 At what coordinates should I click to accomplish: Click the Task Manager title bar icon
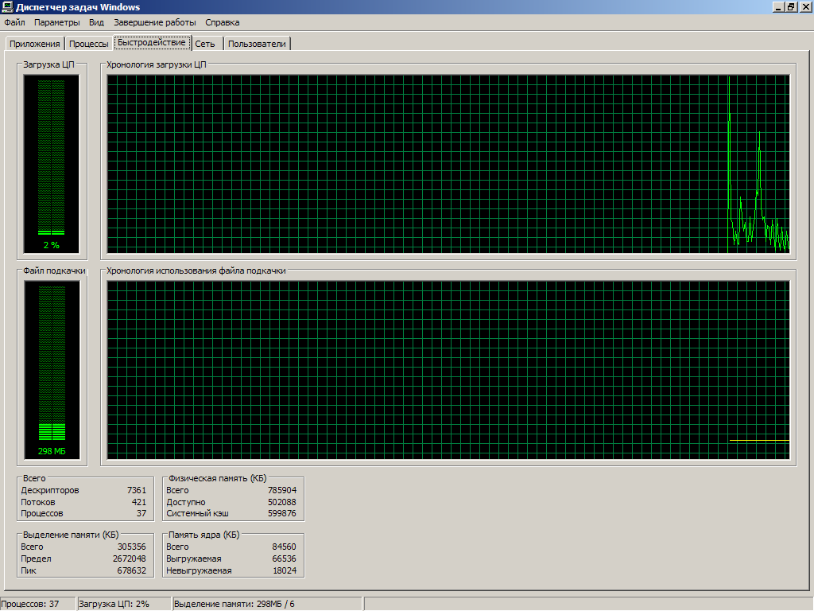click(x=8, y=7)
